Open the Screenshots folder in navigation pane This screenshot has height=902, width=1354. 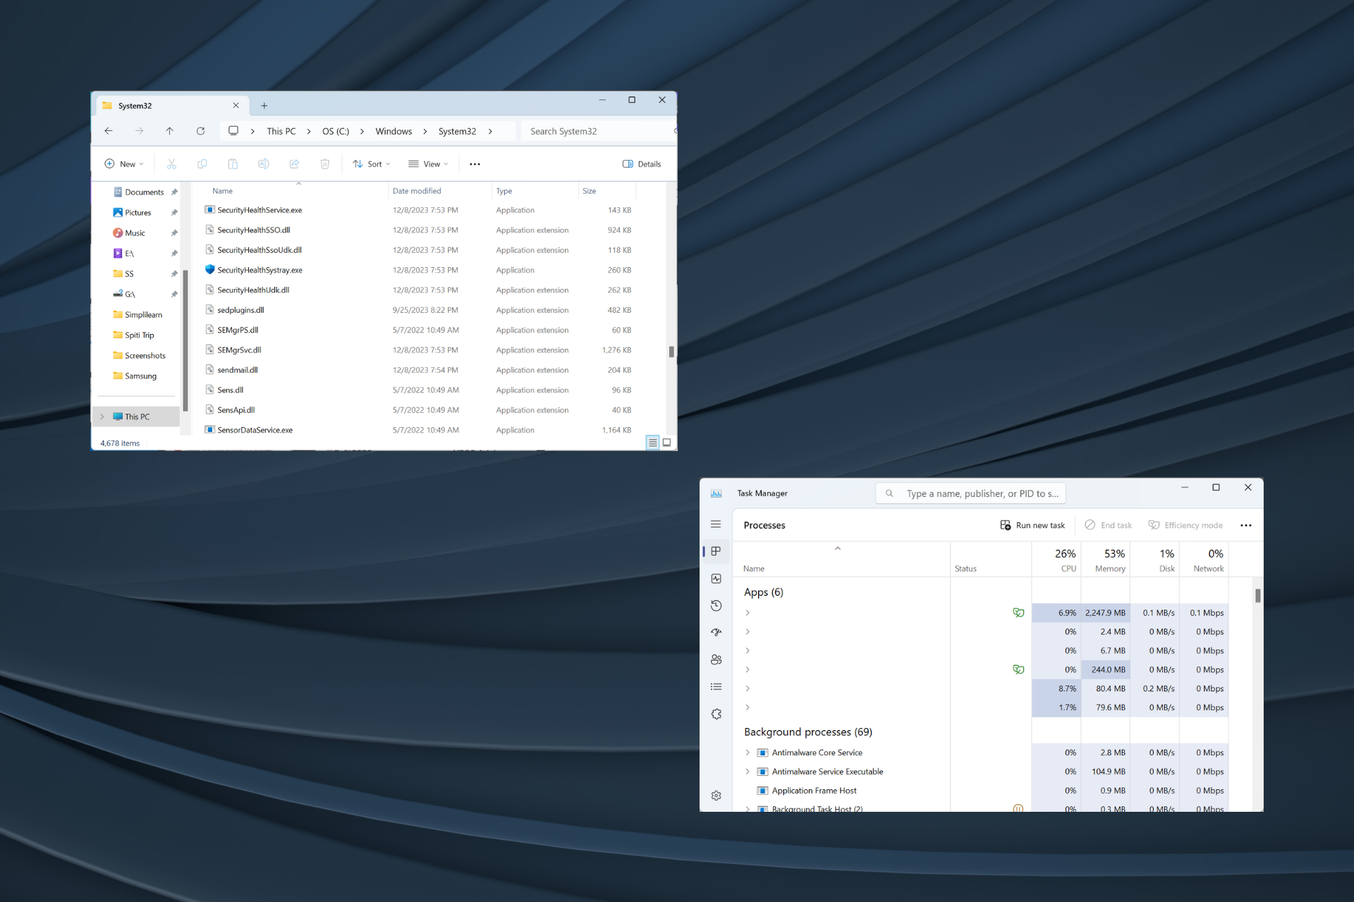click(145, 356)
